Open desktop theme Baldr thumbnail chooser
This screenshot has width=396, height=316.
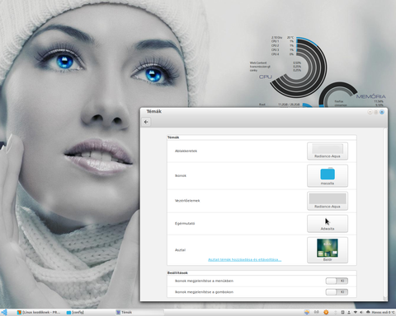coord(328,250)
